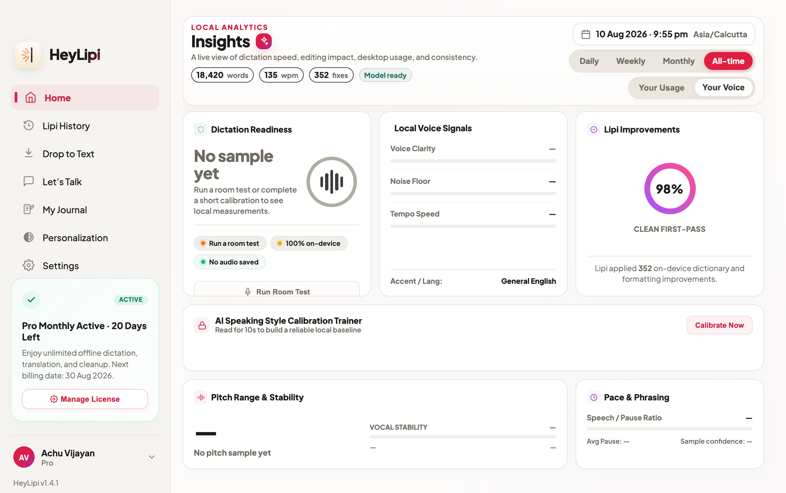Click the 352 fixes stat pill
Screen dimensions: 786x493
pyautogui.click(x=331, y=75)
